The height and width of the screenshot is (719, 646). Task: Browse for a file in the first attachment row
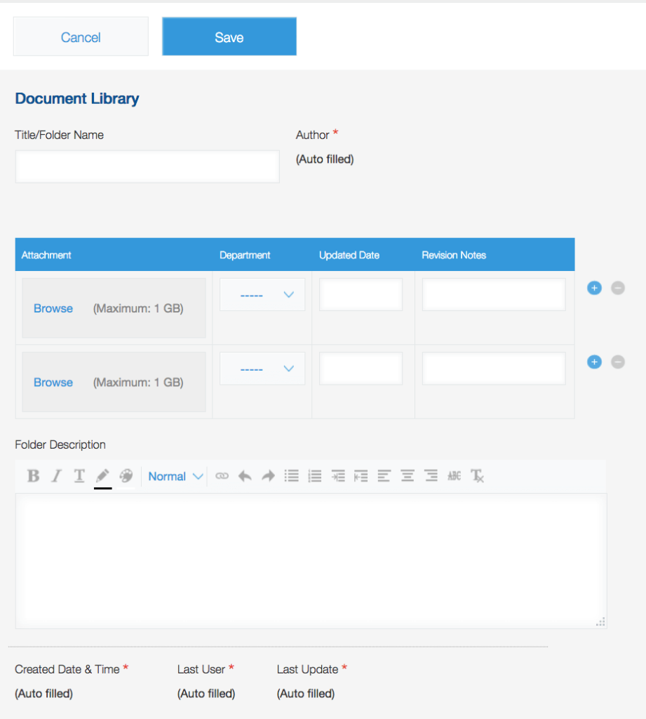(x=53, y=308)
